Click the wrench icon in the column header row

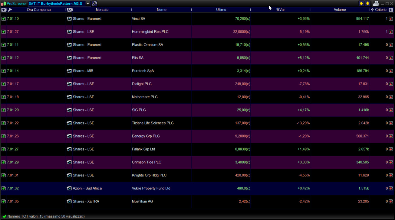click(10, 10)
